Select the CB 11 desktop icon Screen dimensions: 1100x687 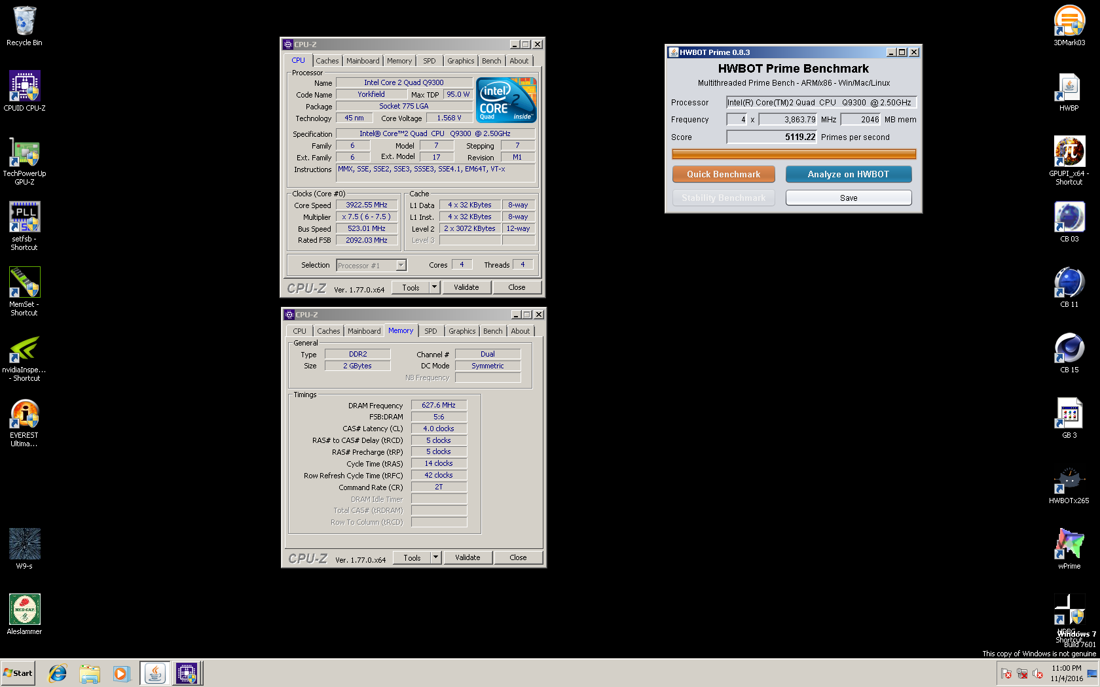tap(1069, 288)
